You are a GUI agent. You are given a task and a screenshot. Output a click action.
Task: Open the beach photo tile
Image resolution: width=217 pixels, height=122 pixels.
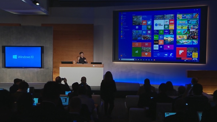169,40
